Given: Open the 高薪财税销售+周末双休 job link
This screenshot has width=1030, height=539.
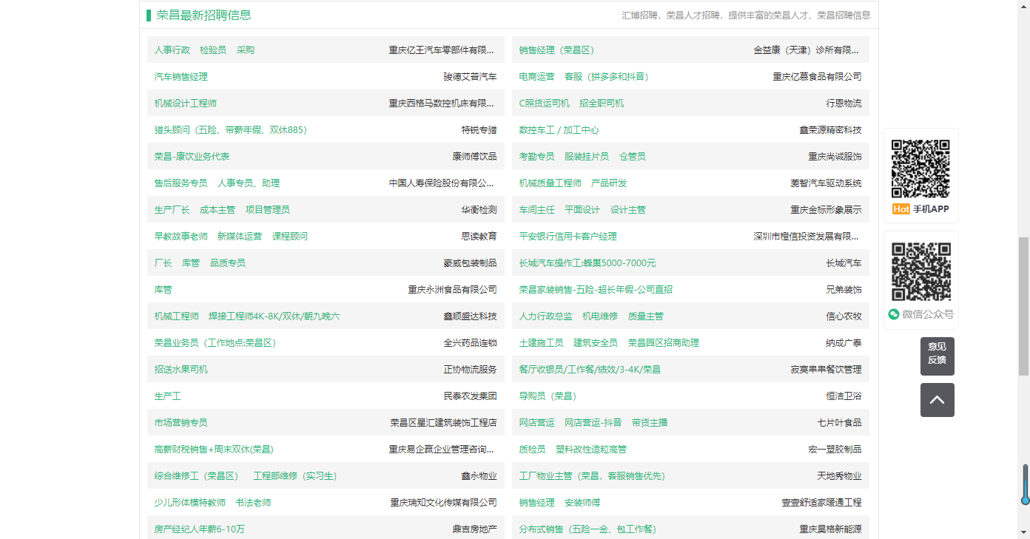Looking at the screenshot, I should coord(215,450).
